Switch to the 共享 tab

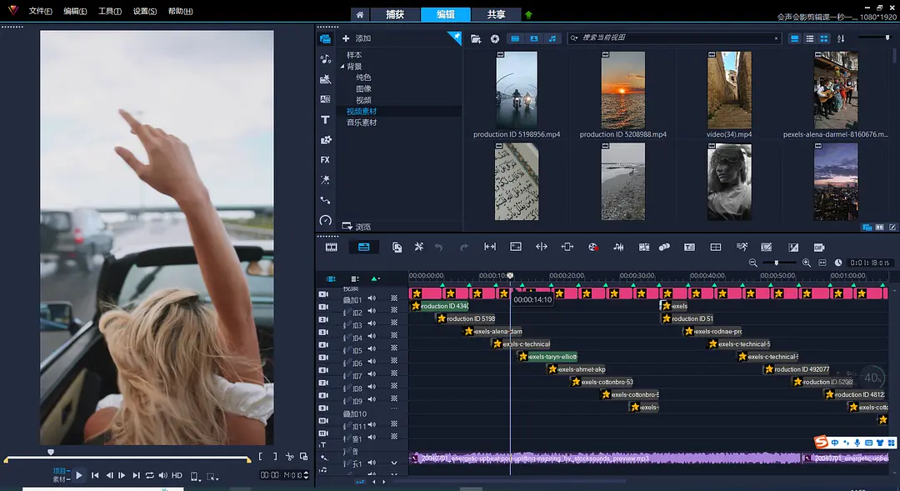click(496, 14)
